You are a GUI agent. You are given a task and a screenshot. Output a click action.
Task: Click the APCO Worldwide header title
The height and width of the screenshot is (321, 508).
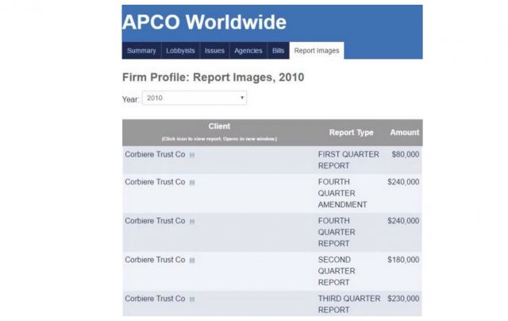[x=204, y=22]
